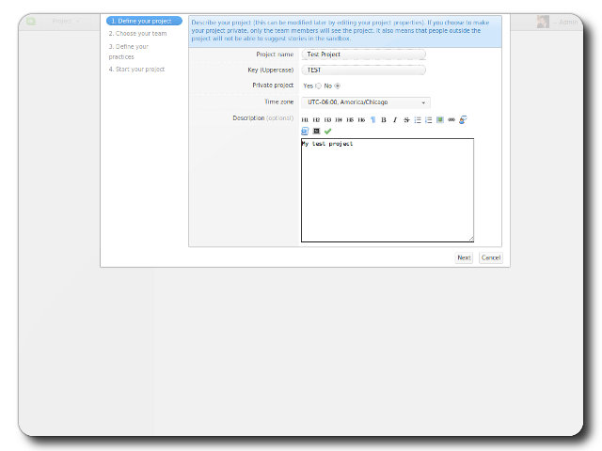The width and height of the screenshot is (602, 451).
Task: Insert image using toolbar icon
Action: [440, 120]
